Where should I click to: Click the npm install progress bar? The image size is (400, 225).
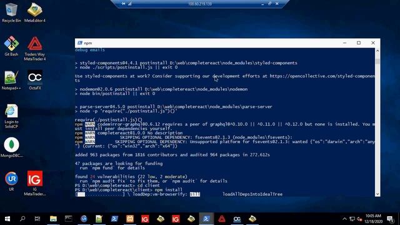(101, 194)
